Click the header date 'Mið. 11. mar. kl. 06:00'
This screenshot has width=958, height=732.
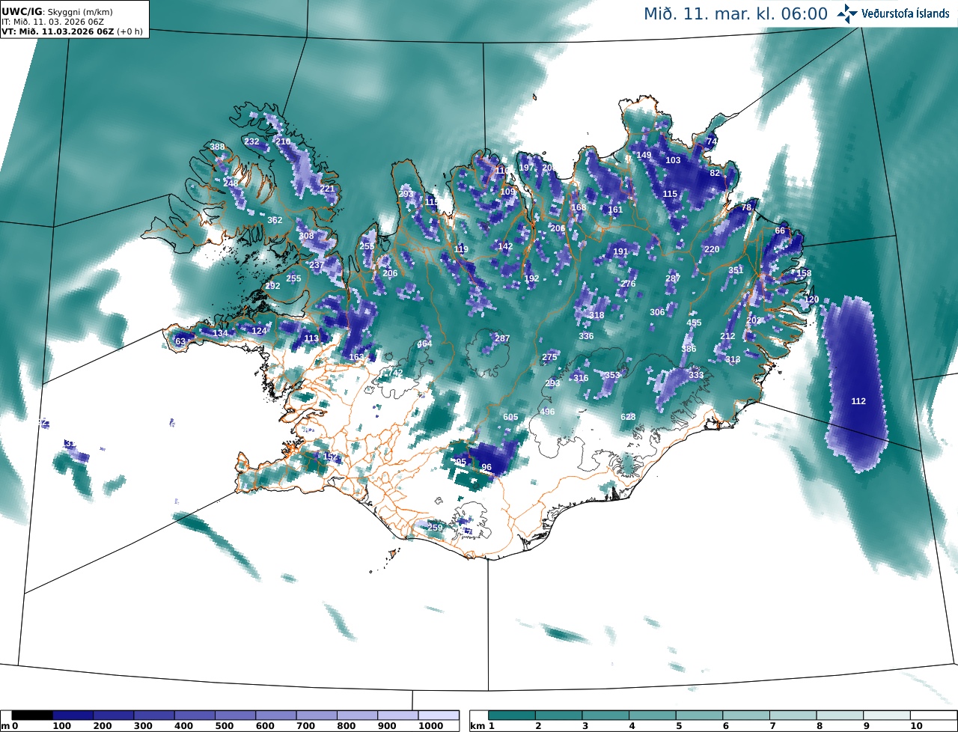click(736, 13)
